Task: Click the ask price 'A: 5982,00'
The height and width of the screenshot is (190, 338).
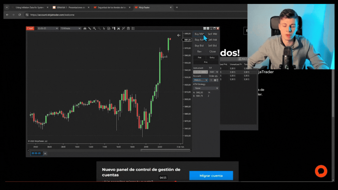Action: pyautogui.click(x=198, y=92)
